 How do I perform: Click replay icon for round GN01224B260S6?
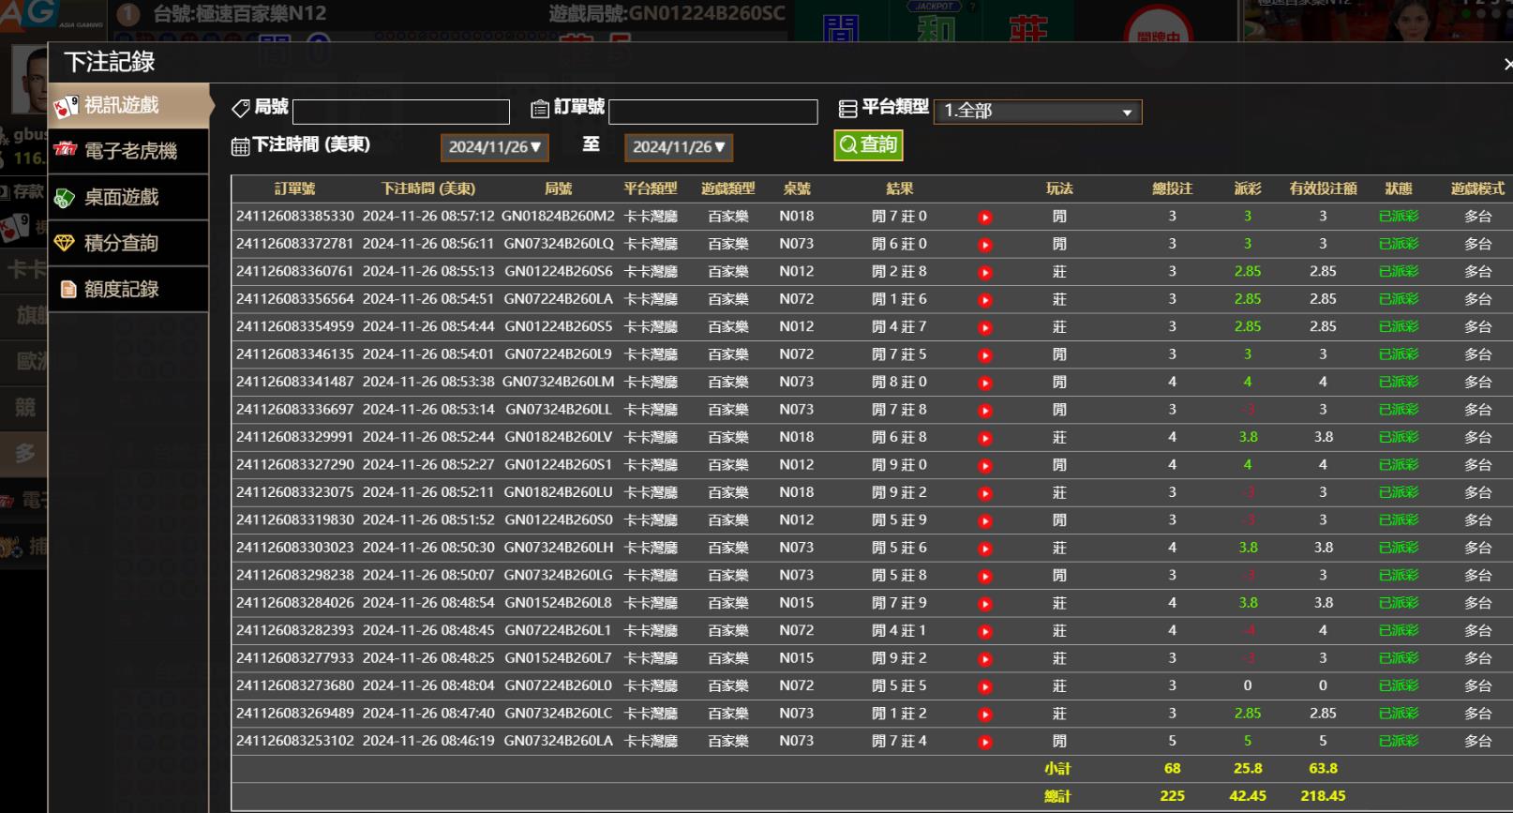pyautogui.click(x=984, y=273)
